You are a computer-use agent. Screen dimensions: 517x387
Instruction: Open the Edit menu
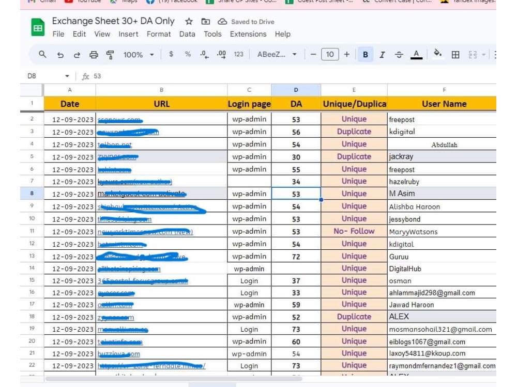[79, 34]
